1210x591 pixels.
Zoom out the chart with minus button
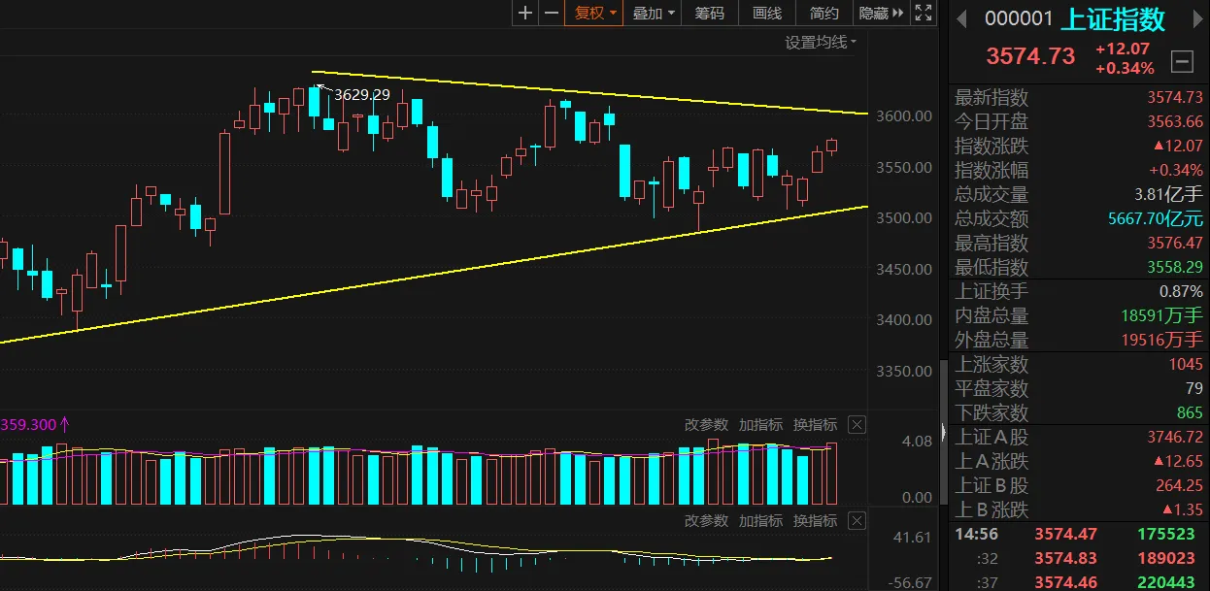tap(552, 13)
